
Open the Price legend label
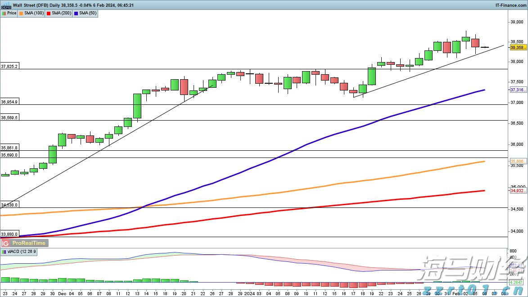(12, 13)
